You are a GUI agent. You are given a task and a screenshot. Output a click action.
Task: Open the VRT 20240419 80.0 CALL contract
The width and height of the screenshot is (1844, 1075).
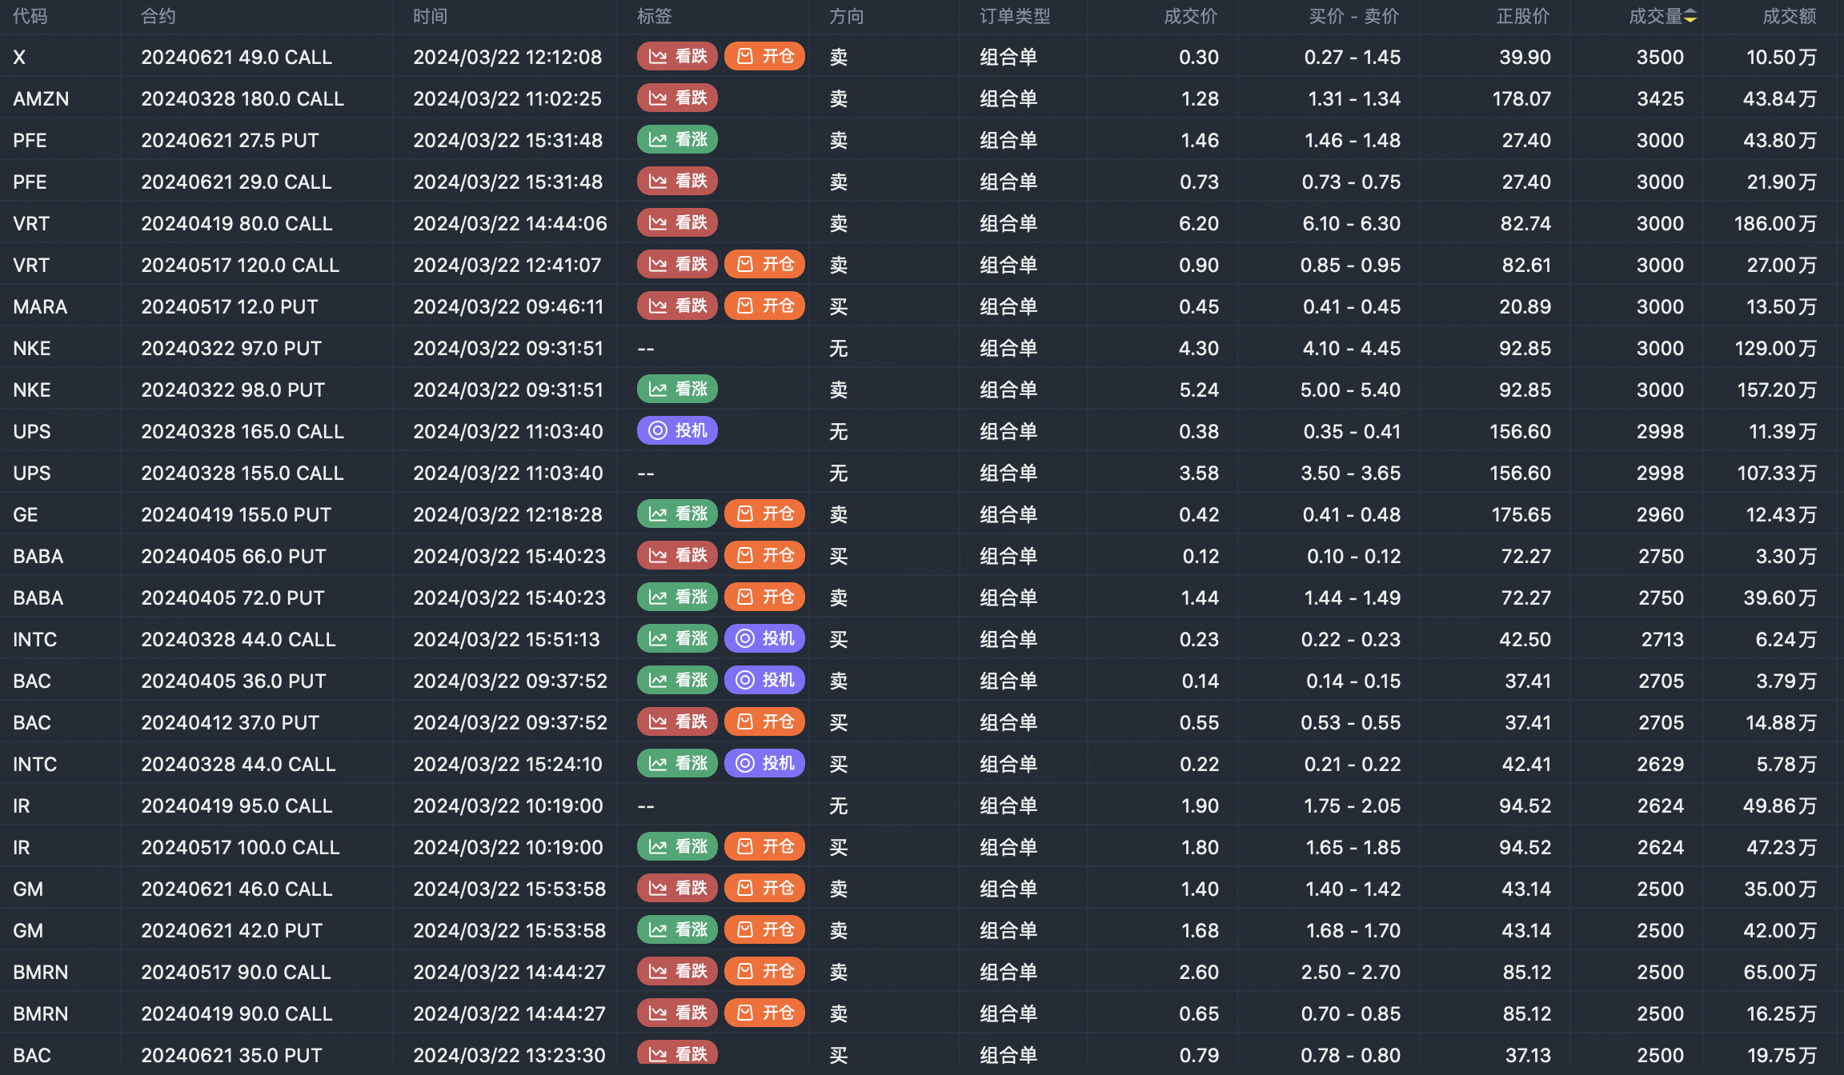point(237,223)
